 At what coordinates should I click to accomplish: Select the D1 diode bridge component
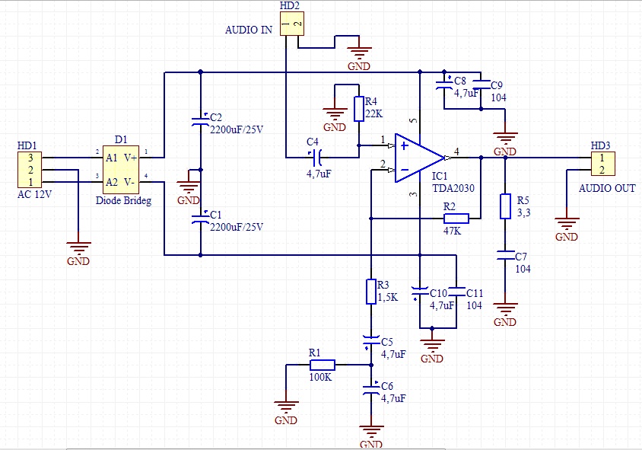point(121,170)
